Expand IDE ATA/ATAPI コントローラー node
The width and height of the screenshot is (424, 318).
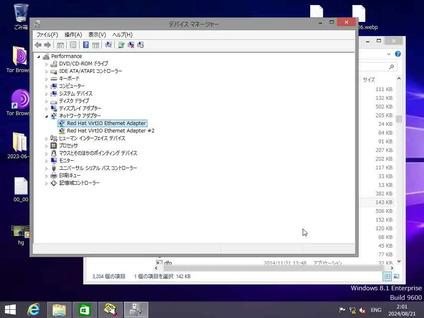(46, 72)
